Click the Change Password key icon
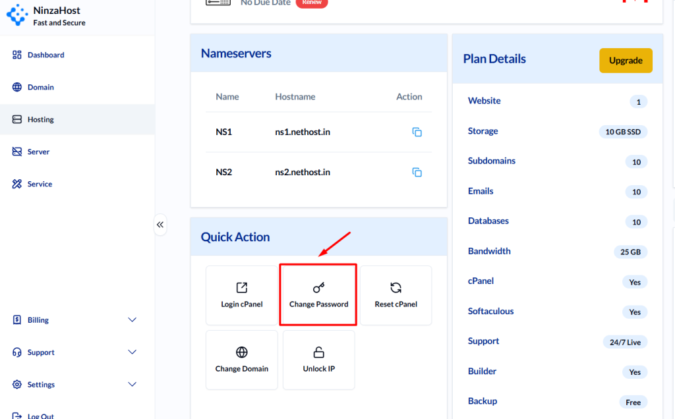Screen dimensions: 675x419 [x=318, y=287]
